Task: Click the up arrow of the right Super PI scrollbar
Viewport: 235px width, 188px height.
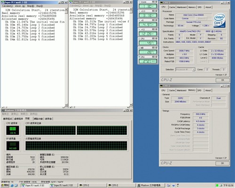Action: click(x=131, y=9)
